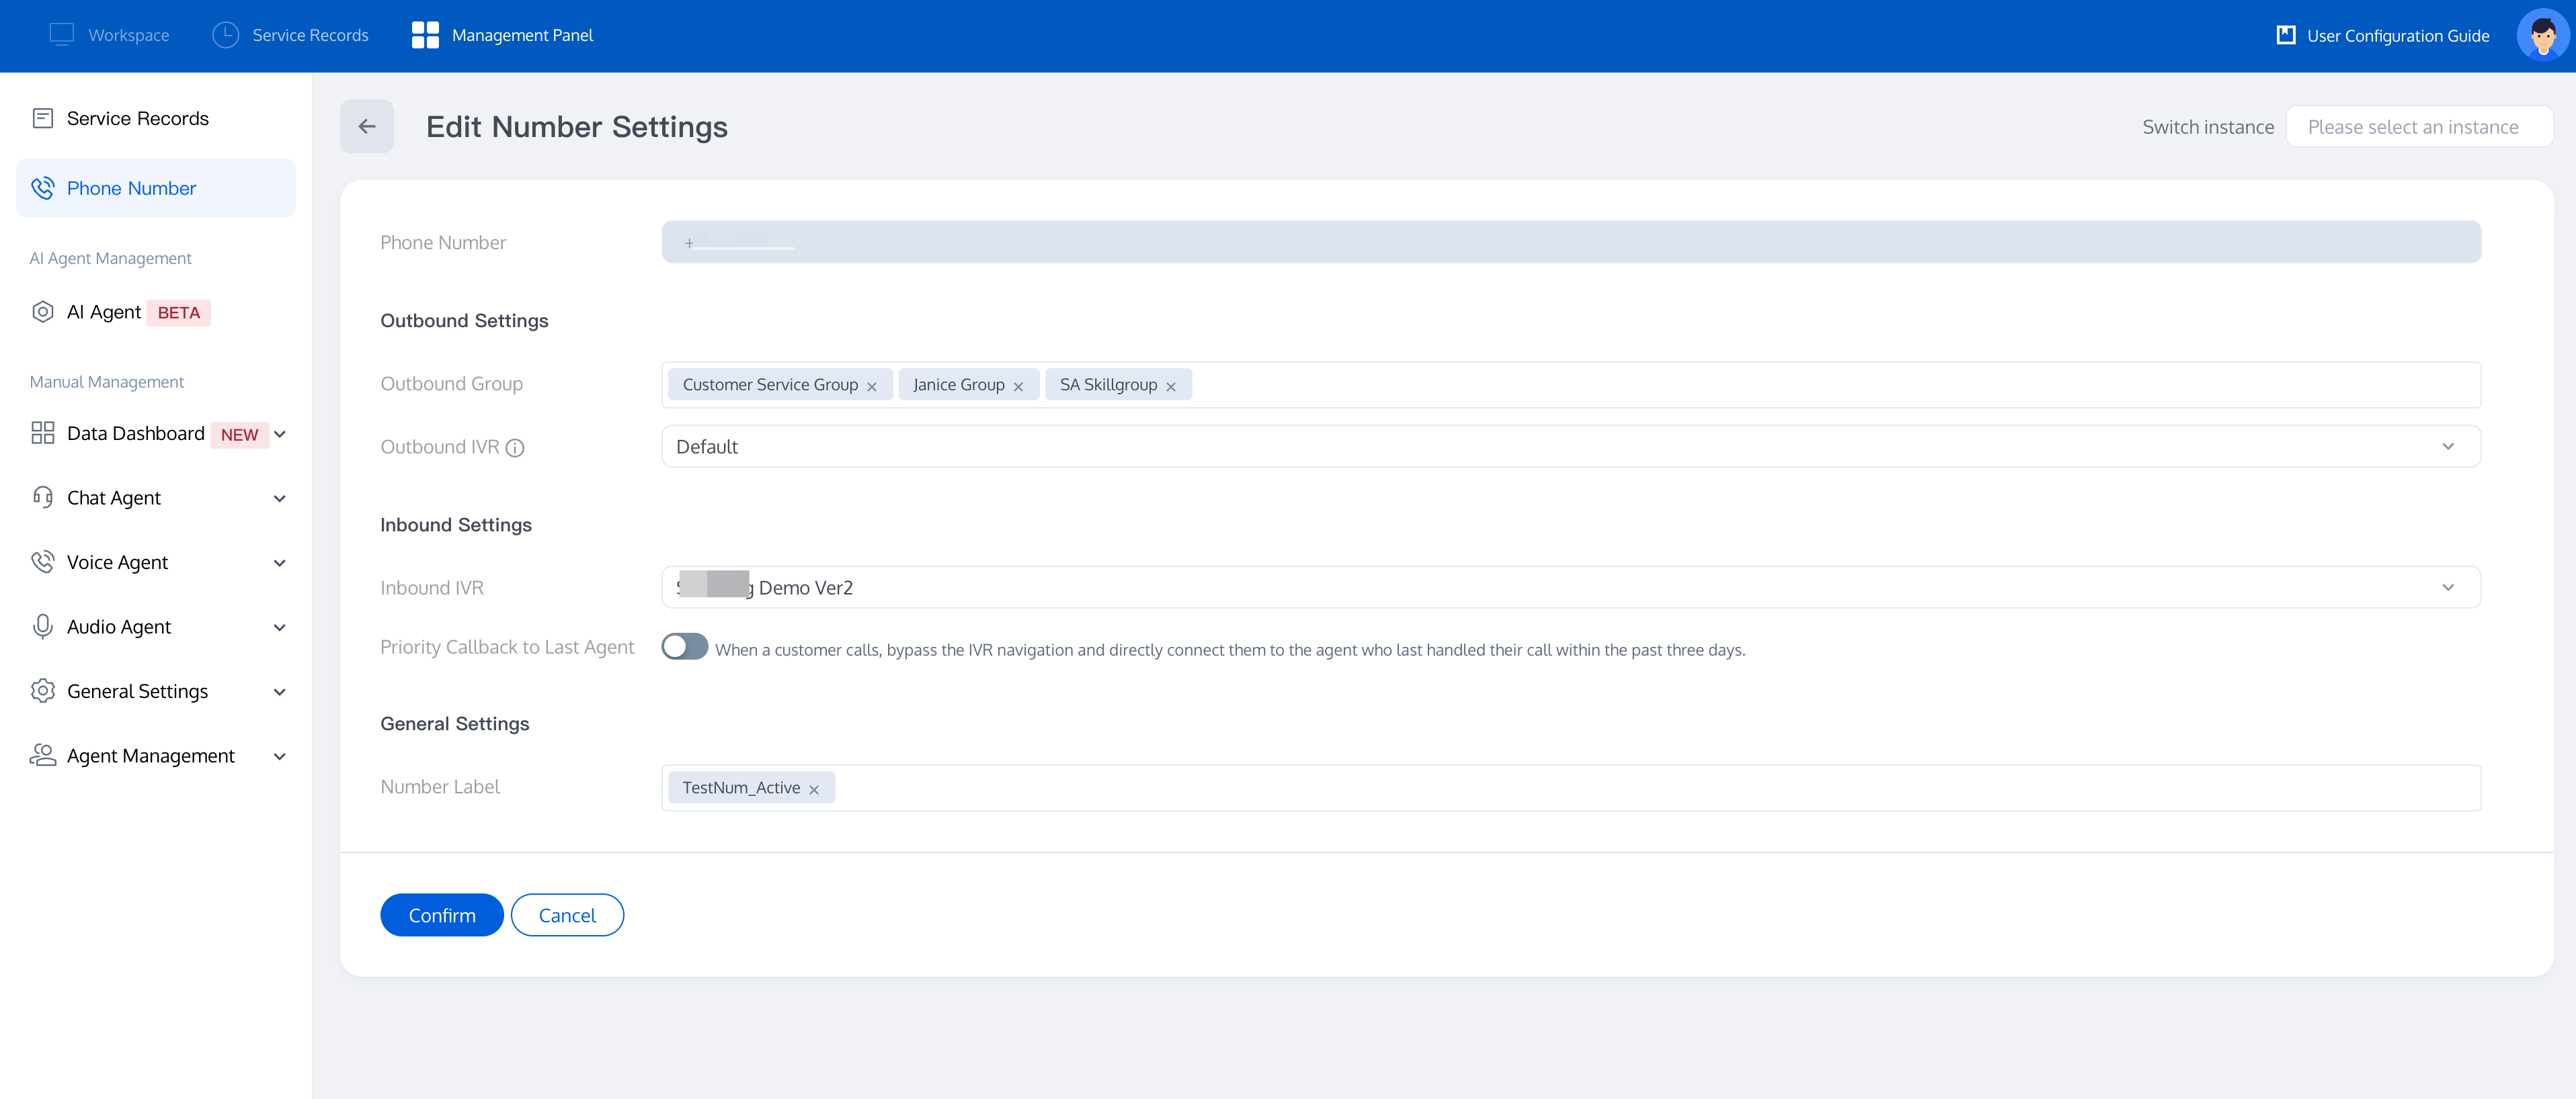Switch to the Workspace tab
Screen dimensions: 2576x1099
coord(110,35)
